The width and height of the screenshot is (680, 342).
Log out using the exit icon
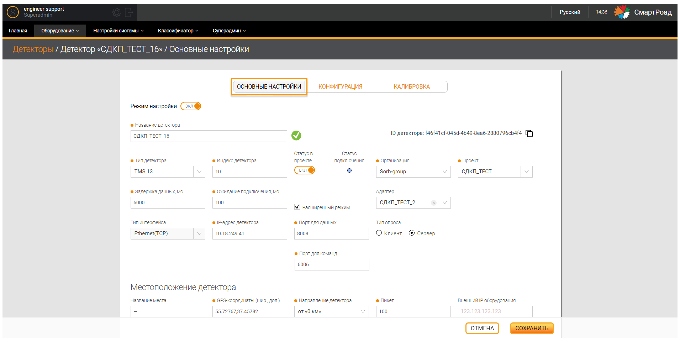pyautogui.click(x=129, y=13)
